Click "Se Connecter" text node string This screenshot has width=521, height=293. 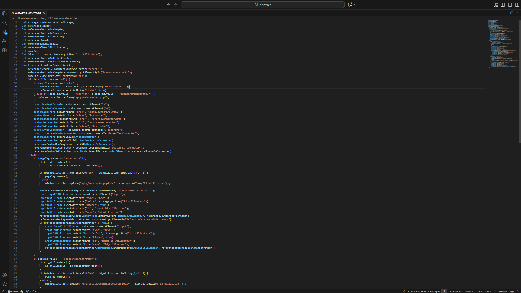[x=126, y=133]
